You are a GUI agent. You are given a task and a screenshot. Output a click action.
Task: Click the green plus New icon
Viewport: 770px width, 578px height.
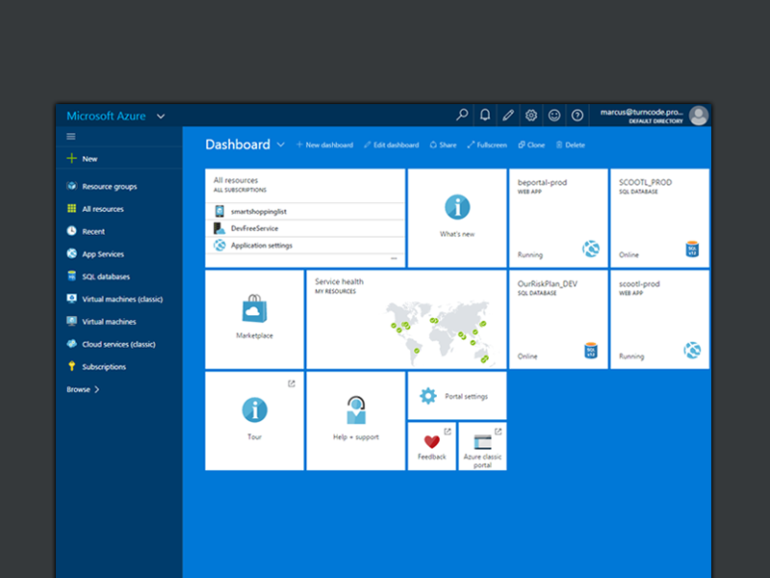pyautogui.click(x=71, y=158)
